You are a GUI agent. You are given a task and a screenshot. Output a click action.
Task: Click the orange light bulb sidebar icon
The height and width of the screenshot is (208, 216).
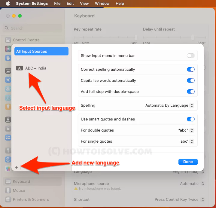[x=8, y=107]
